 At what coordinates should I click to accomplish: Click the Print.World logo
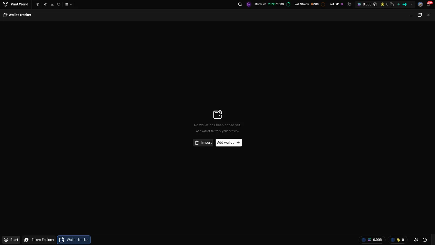coord(16,4)
